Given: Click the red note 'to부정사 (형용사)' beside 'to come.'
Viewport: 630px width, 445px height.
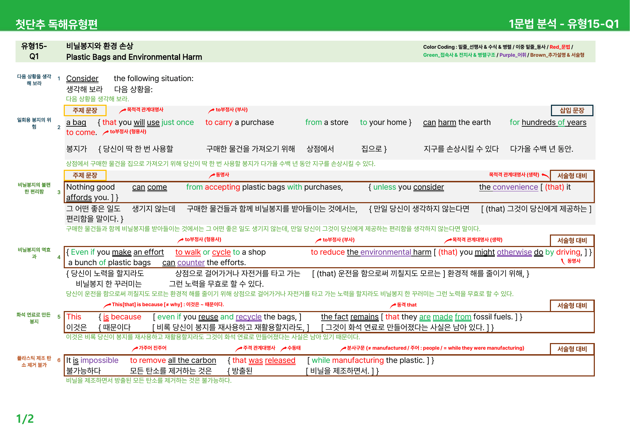Looking at the screenshot, I should tap(128, 132).
